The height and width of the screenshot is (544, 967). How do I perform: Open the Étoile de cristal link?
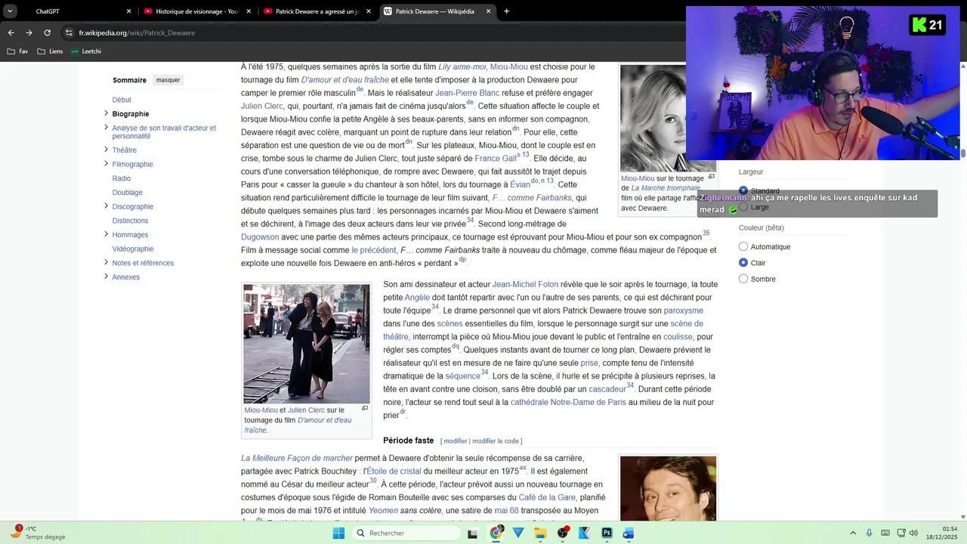point(394,471)
